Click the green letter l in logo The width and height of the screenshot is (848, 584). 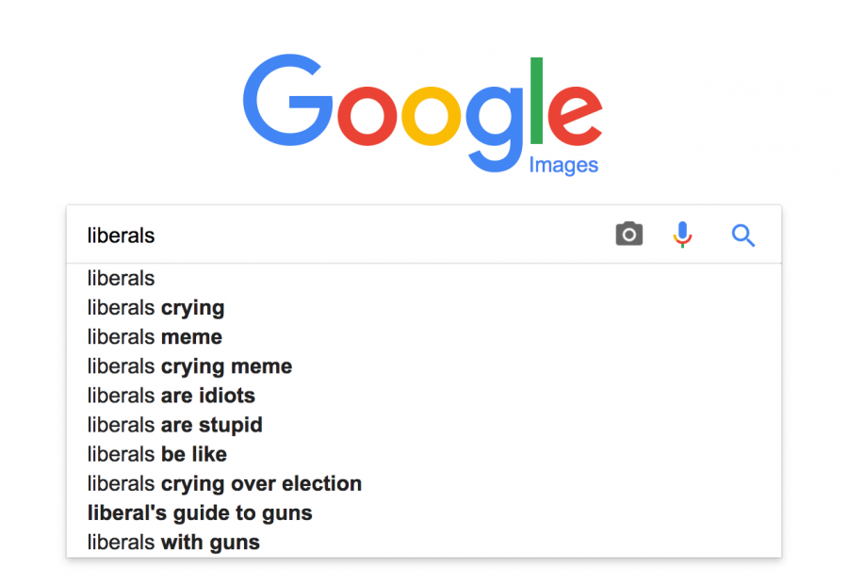coord(536,101)
